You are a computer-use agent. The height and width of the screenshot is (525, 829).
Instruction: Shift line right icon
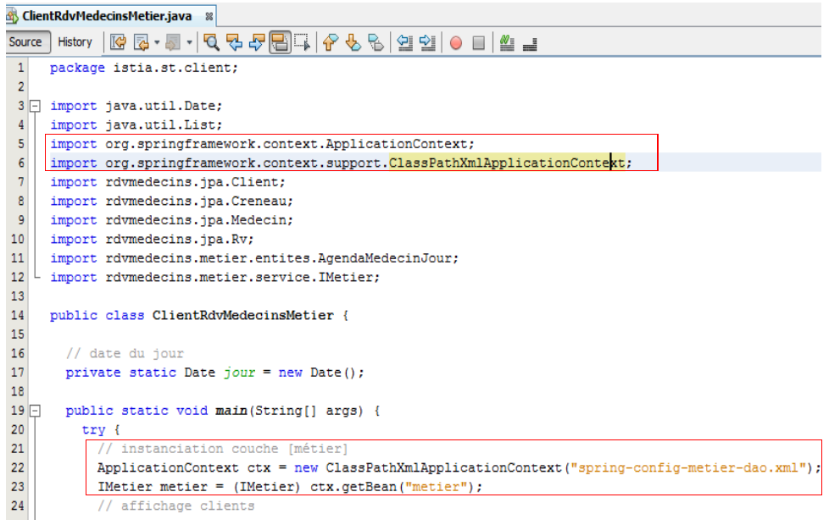pos(427,42)
